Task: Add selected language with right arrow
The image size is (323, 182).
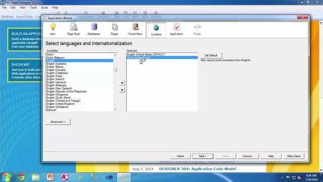Action: point(122,83)
